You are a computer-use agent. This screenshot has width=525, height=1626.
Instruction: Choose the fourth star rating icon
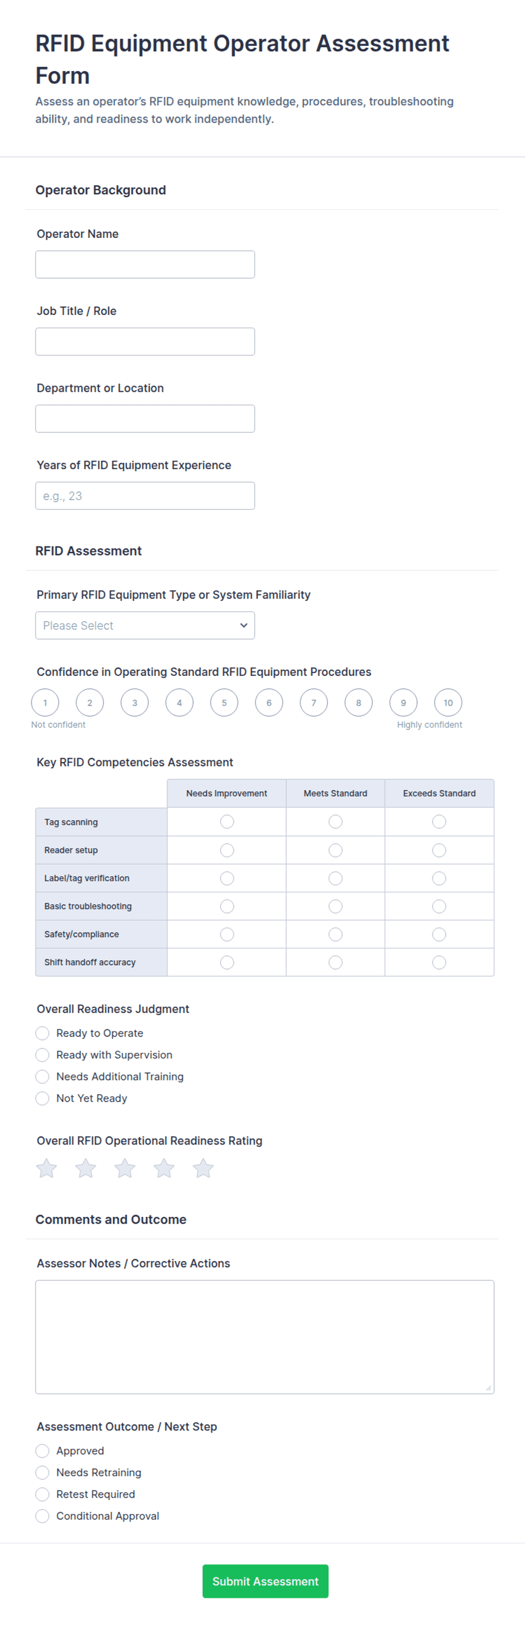pyautogui.click(x=164, y=1168)
